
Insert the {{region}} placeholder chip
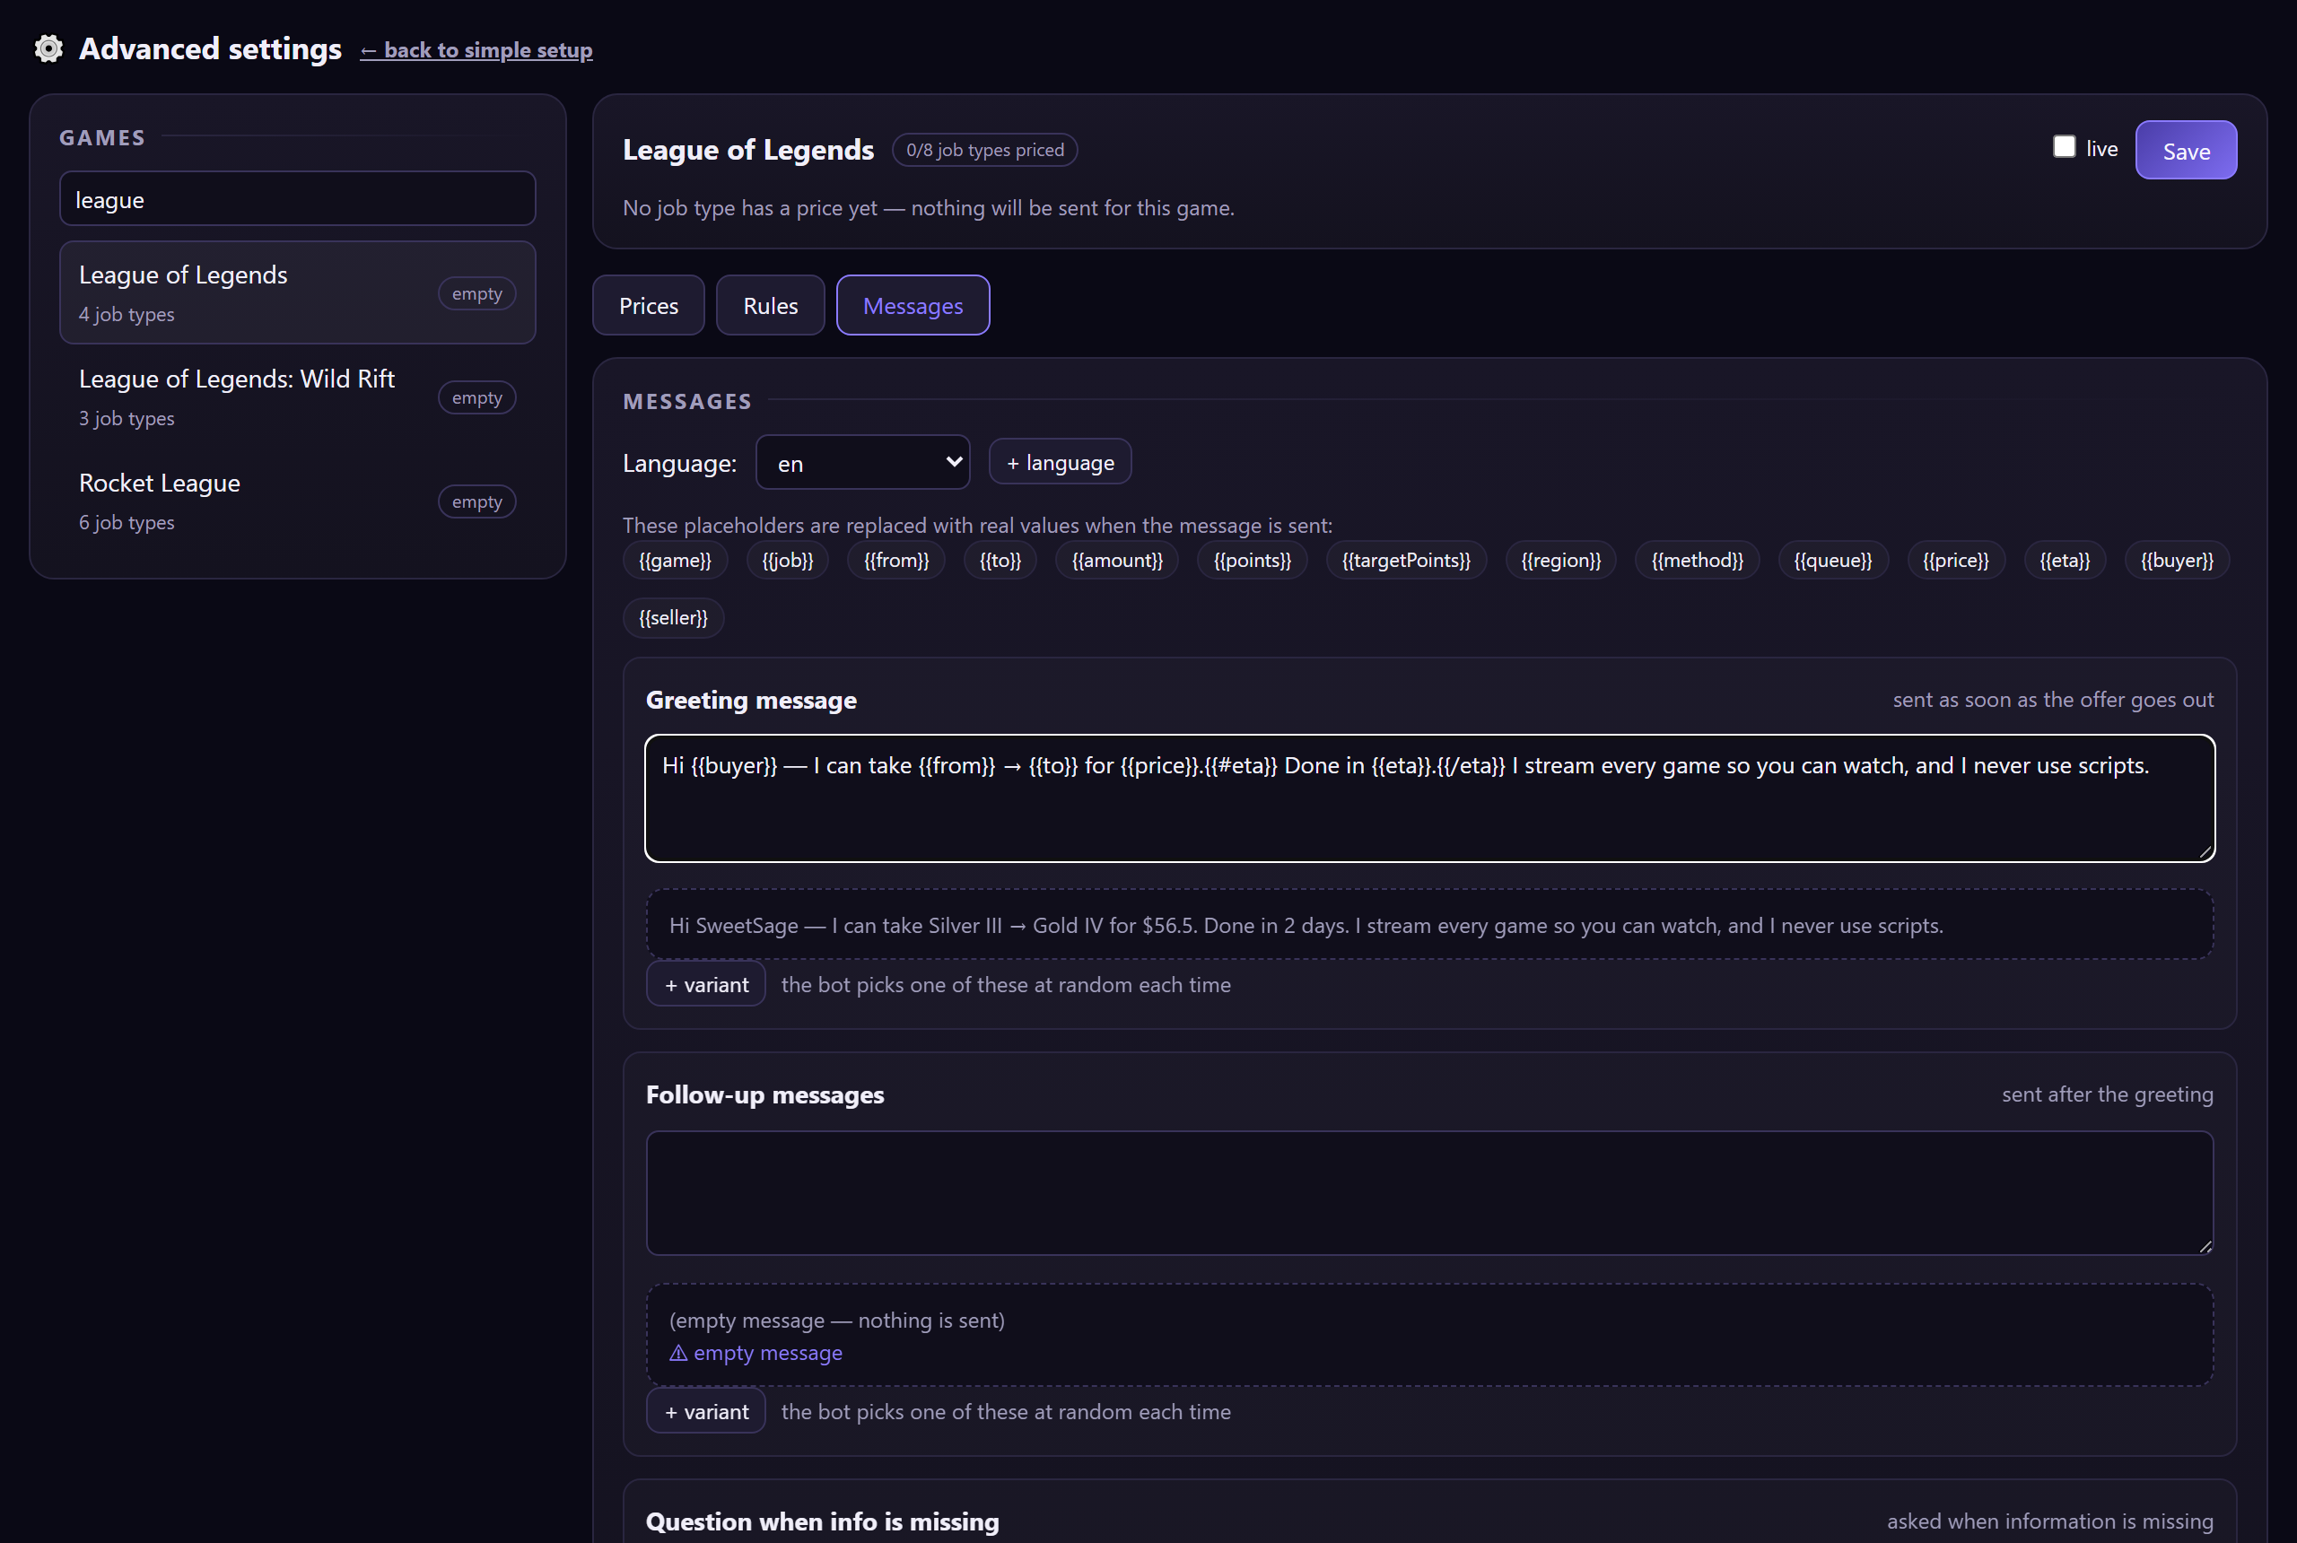(x=1561, y=560)
